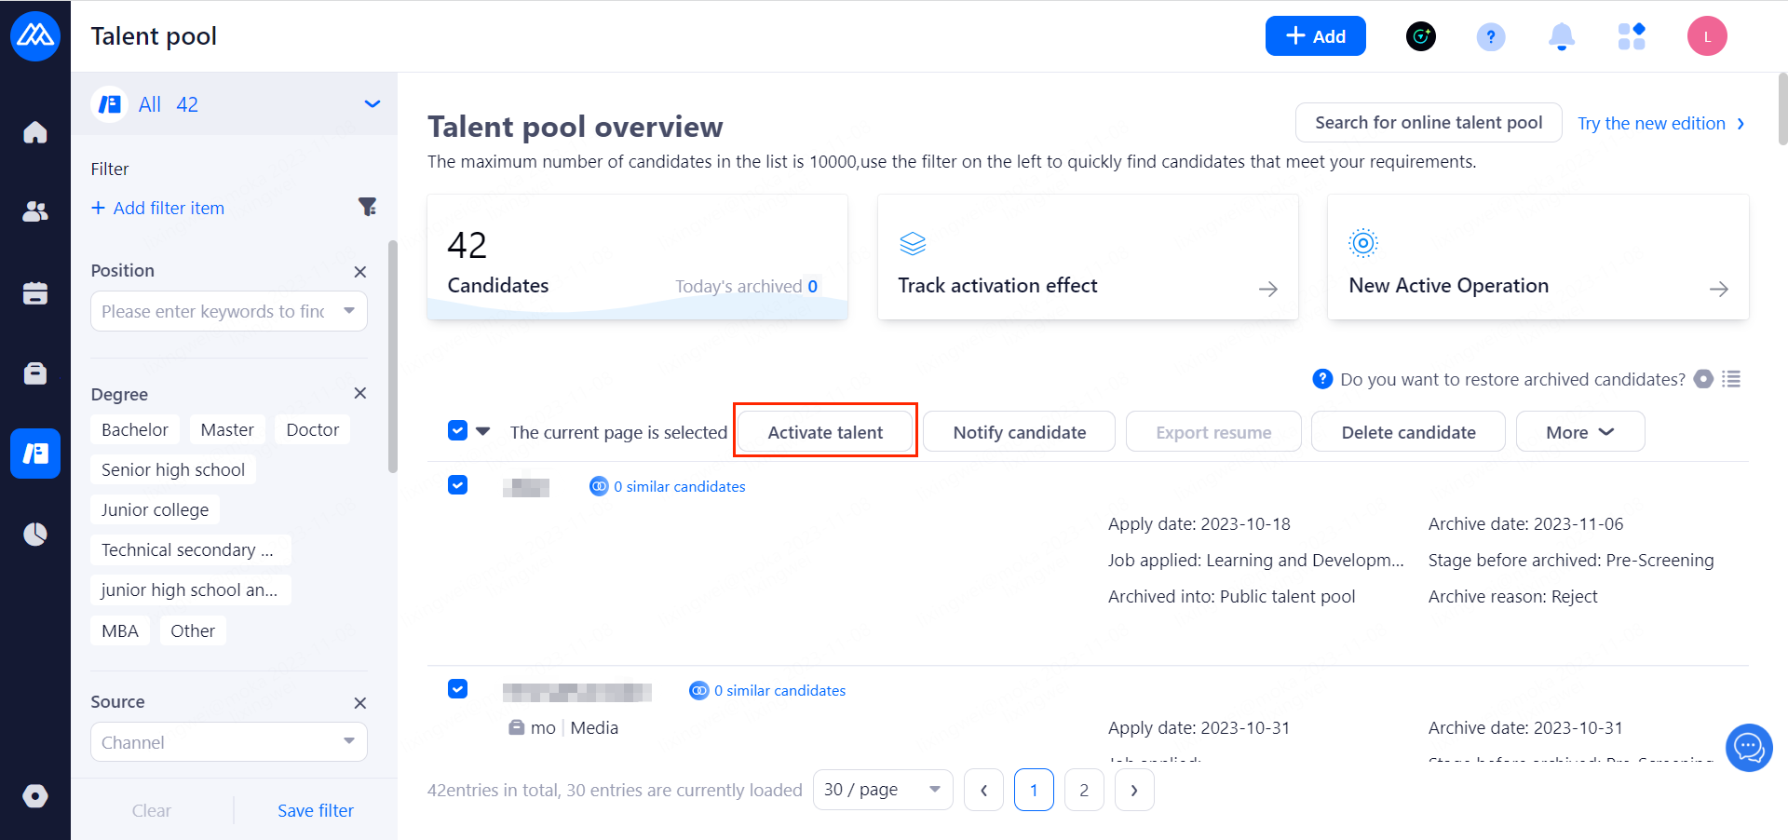Viewport: 1788px width, 840px height.
Task: Click the notification bell icon
Action: [1561, 36]
